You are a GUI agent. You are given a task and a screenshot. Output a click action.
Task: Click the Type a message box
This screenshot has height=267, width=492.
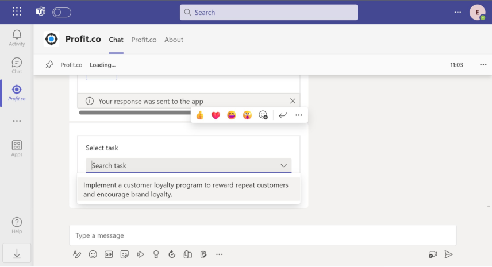pos(263,235)
